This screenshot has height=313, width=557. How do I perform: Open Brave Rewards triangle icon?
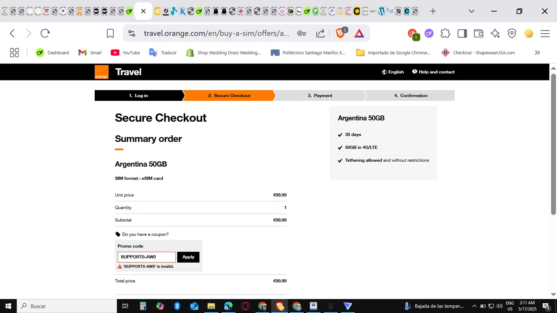tap(359, 33)
